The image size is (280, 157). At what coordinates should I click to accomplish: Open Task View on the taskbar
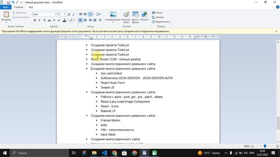point(74,153)
